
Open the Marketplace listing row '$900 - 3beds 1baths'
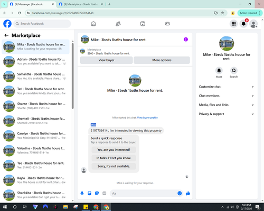[x=135, y=51]
